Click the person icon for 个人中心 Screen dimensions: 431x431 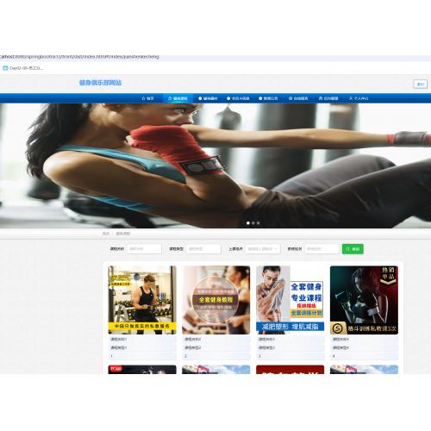[351, 98]
